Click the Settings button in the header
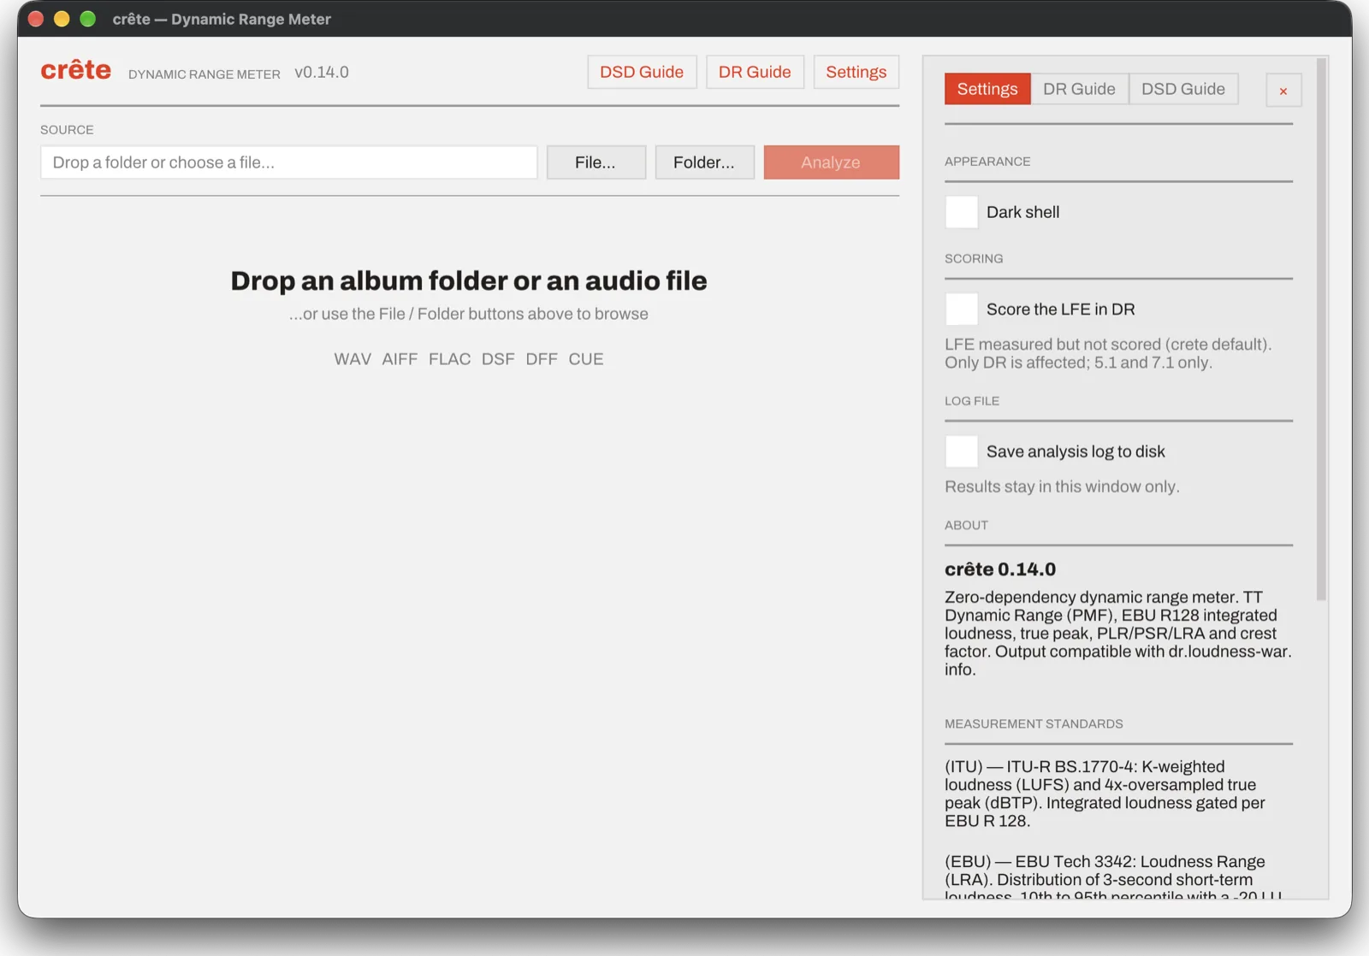This screenshot has height=956, width=1369. tap(856, 72)
